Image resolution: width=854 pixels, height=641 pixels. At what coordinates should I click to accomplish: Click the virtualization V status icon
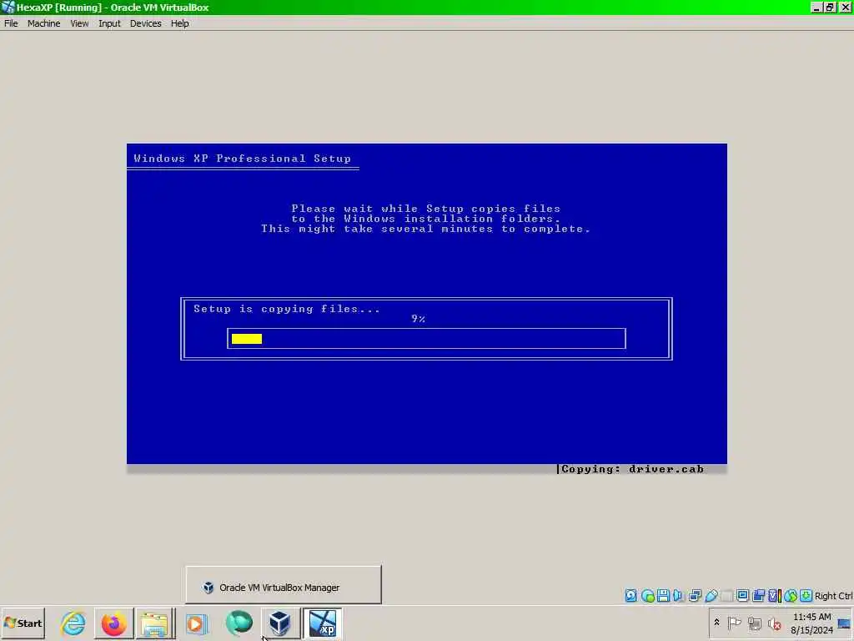(x=774, y=596)
